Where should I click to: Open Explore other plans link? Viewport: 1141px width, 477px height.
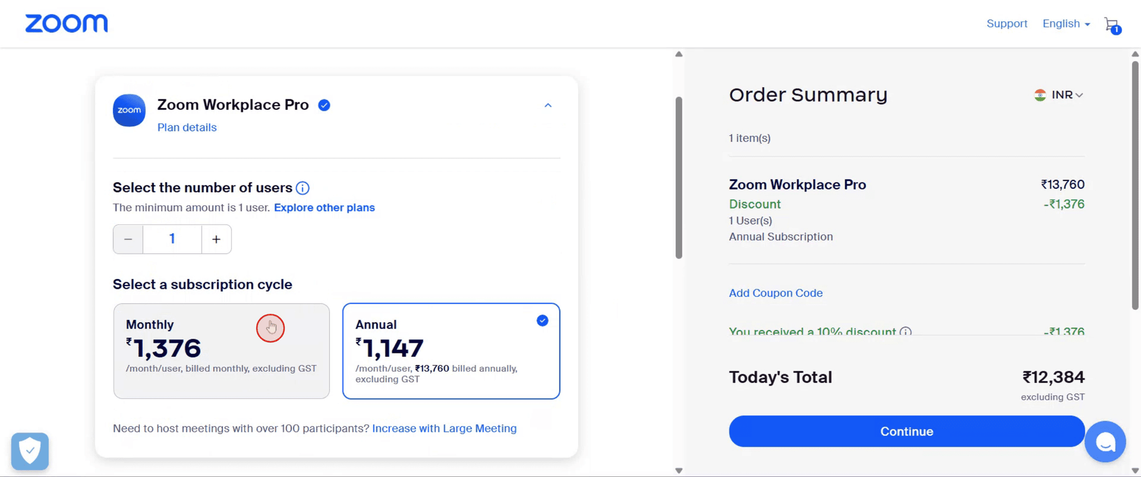click(324, 207)
